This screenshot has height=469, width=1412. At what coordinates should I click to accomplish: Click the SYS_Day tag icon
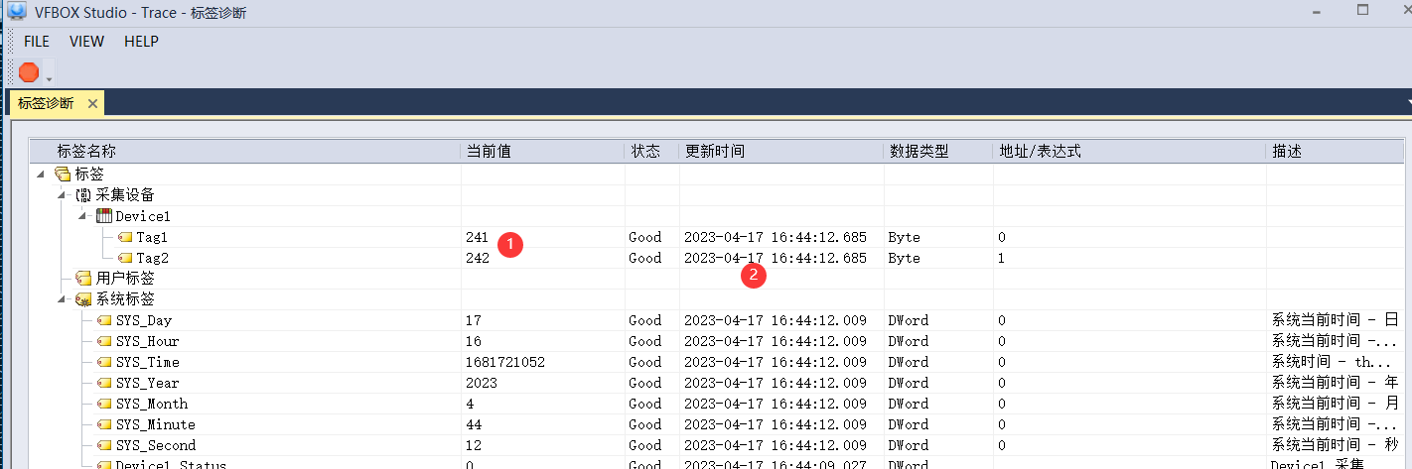coord(104,320)
